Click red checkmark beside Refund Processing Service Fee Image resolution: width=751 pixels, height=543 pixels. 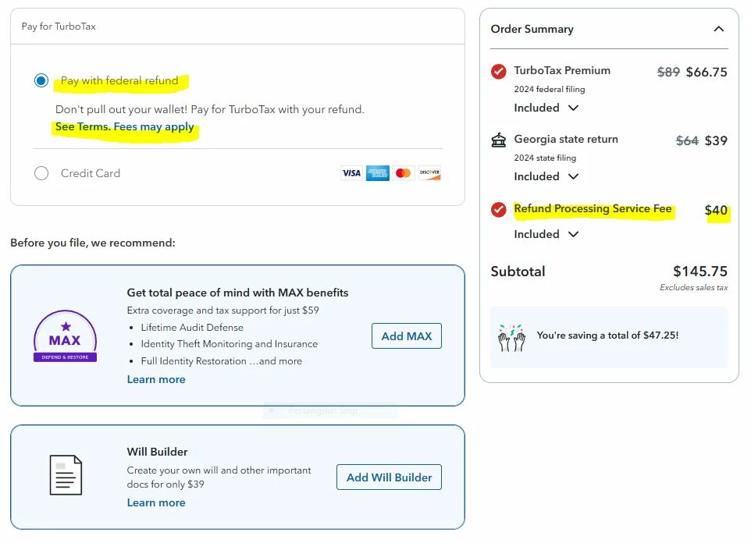click(499, 209)
